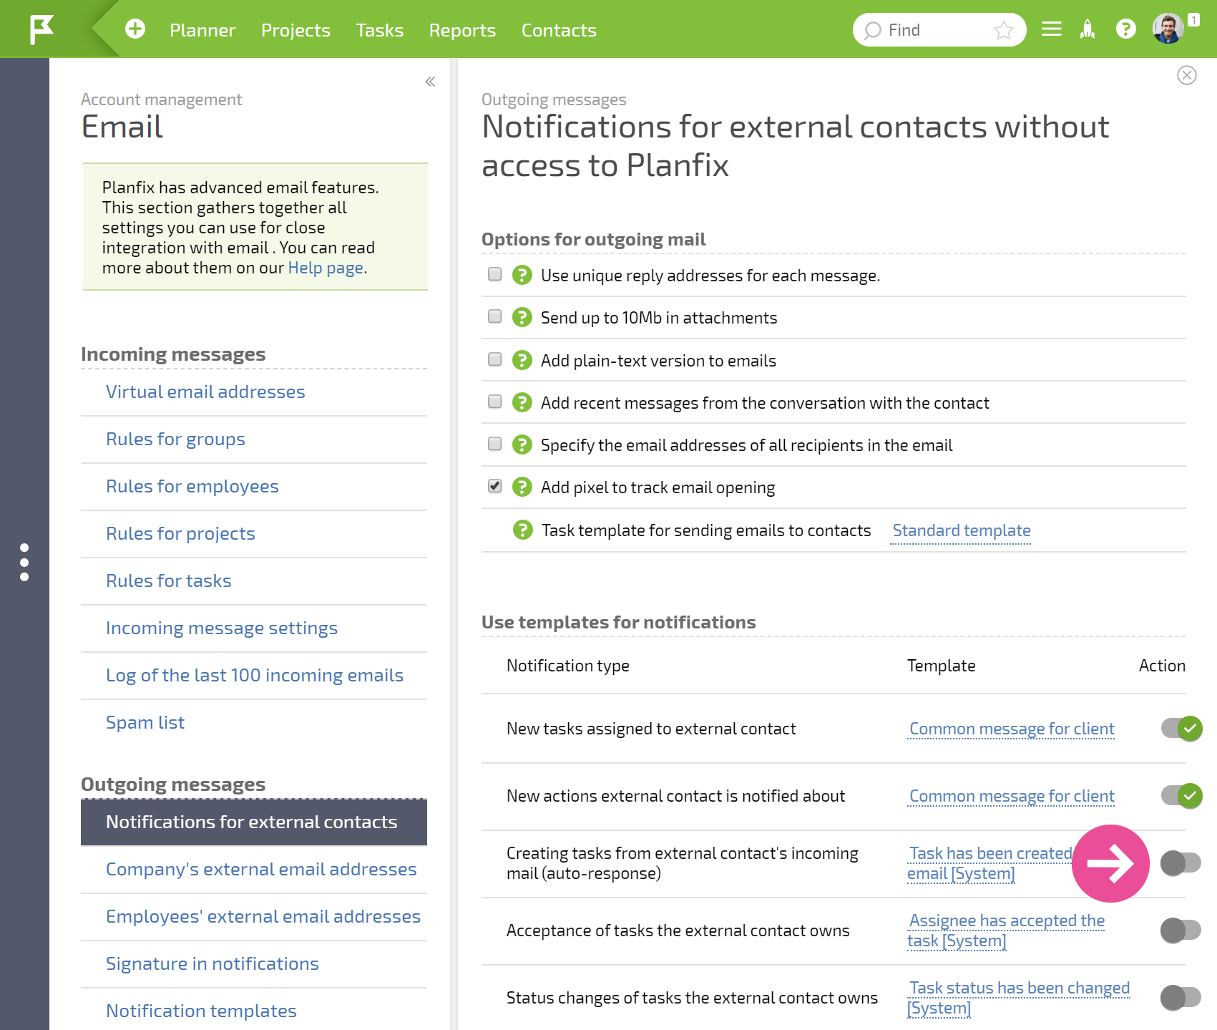Click help icon for 10Mb attachments option
1217x1030 pixels.
(x=522, y=317)
